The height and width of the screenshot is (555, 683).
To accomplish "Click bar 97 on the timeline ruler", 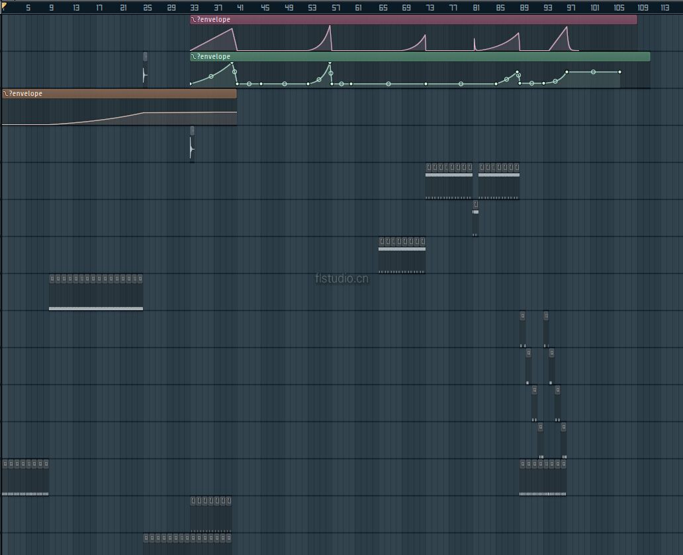I will 571,8.
